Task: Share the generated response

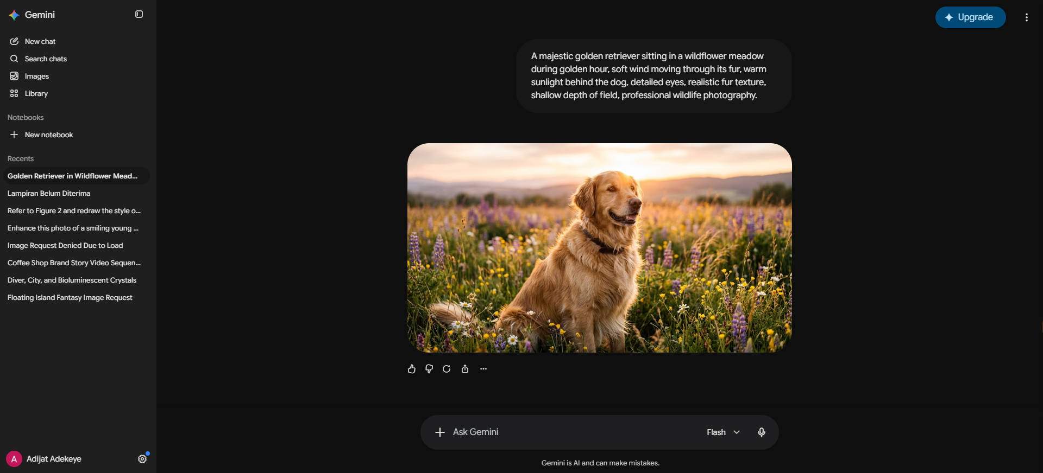Action: tap(465, 369)
